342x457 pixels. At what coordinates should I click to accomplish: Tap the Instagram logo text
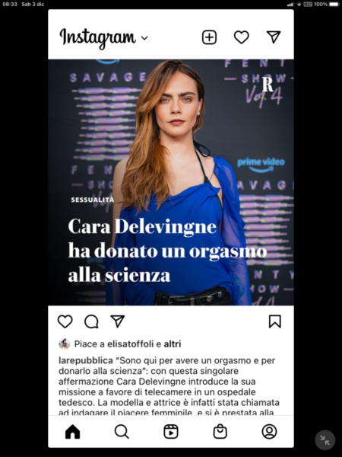(x=98, y=38)
